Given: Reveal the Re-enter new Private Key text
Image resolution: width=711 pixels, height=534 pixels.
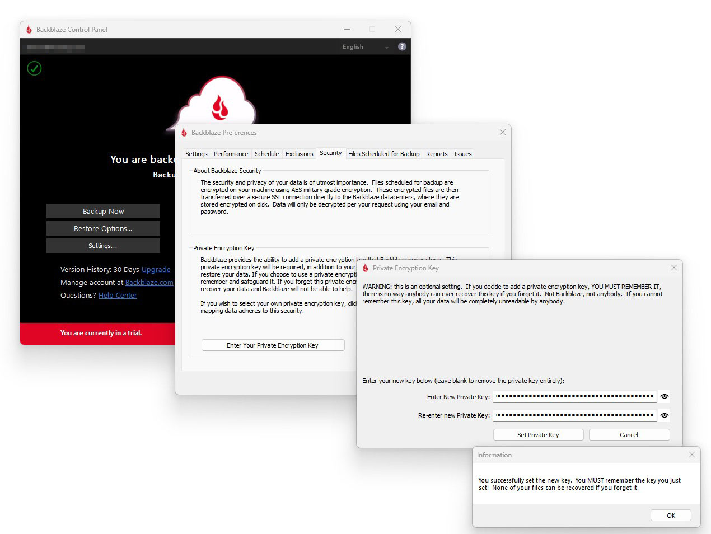Looking at the screenshot, I should pyautogui.click(x=664, y=415).
